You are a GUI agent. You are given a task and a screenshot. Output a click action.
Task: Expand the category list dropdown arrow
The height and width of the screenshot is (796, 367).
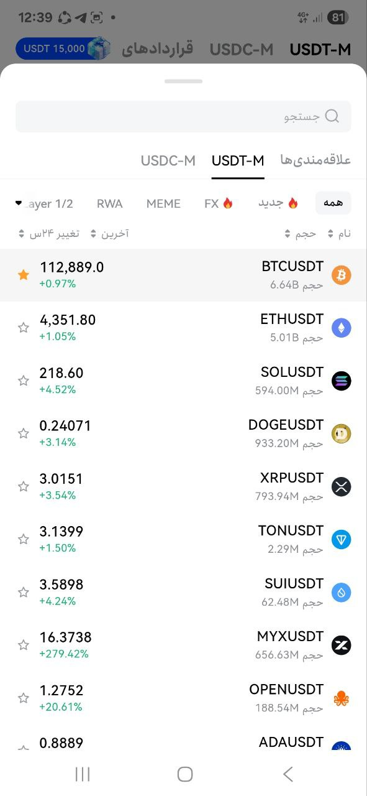pyautogui.click(x=19, y=203)
